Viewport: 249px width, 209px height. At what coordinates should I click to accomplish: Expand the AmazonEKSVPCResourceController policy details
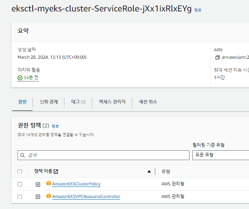pyautogui.click(x=38, y=197)
